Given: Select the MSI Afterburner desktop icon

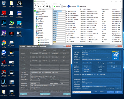Looking at the screenshot, I should coord(12,24).
